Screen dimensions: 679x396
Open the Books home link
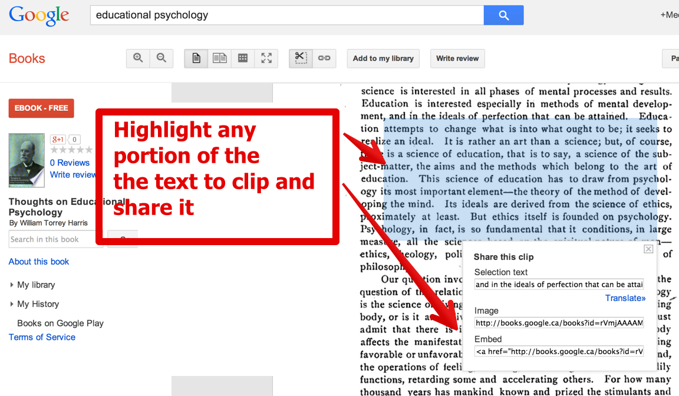pyautogui.click(x=27, y=58)
